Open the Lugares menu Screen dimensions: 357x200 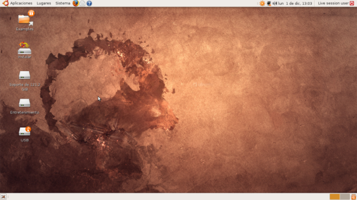coord(44,3)
